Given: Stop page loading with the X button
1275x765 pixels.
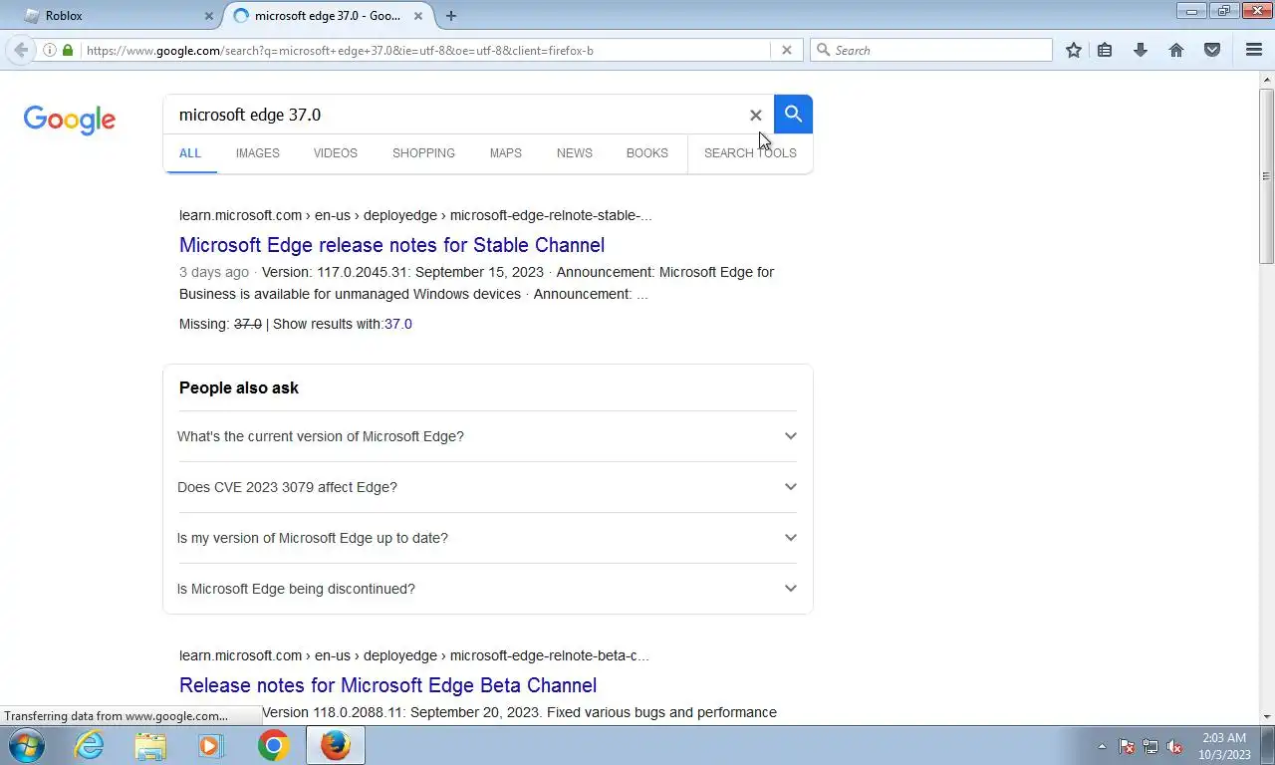Looking at the screenshot, I should [x=787, y=50].
